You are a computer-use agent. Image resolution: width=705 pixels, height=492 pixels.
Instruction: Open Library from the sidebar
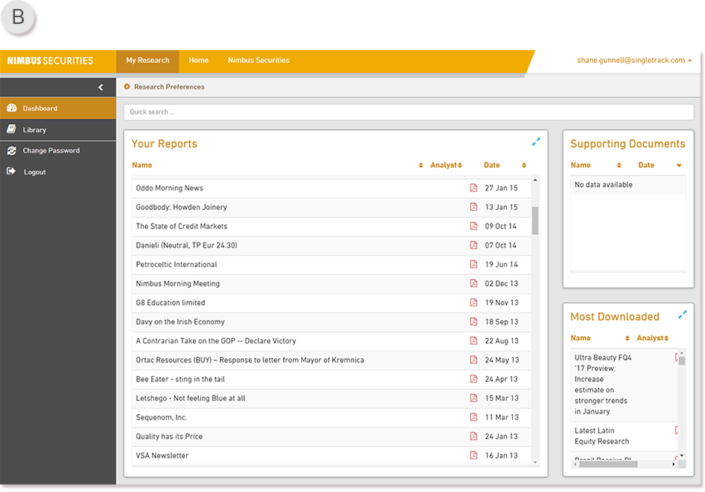click(x=34, y=129)
